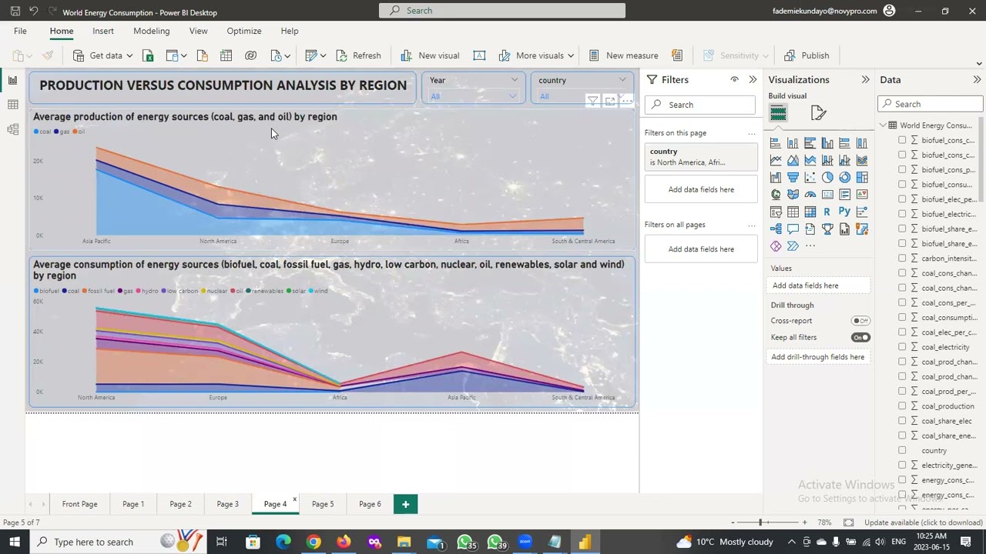Select the matrix visual icon
The image size is (986, 554).
[x=810, y=212]
